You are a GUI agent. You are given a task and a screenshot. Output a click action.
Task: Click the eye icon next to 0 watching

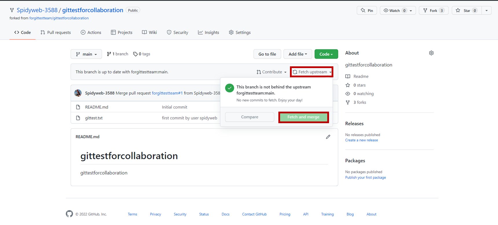(x=348, y=94)
